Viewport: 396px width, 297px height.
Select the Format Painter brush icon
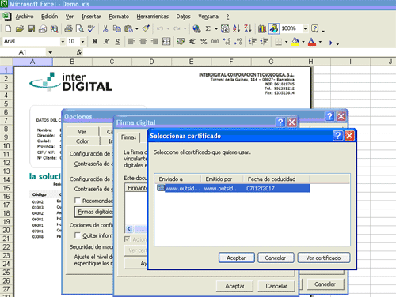tap(146, 28)
